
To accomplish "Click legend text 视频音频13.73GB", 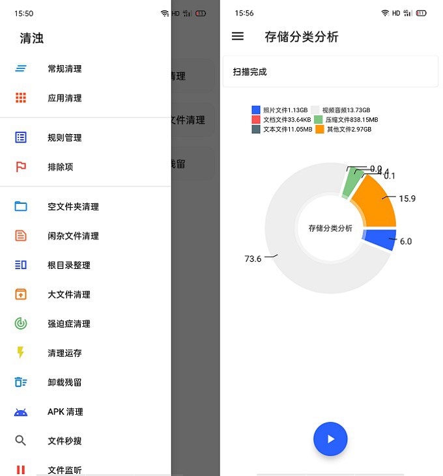I will point(346,110).
